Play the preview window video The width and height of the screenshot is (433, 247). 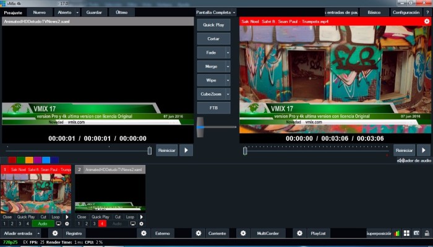click(x=186, y=150)
